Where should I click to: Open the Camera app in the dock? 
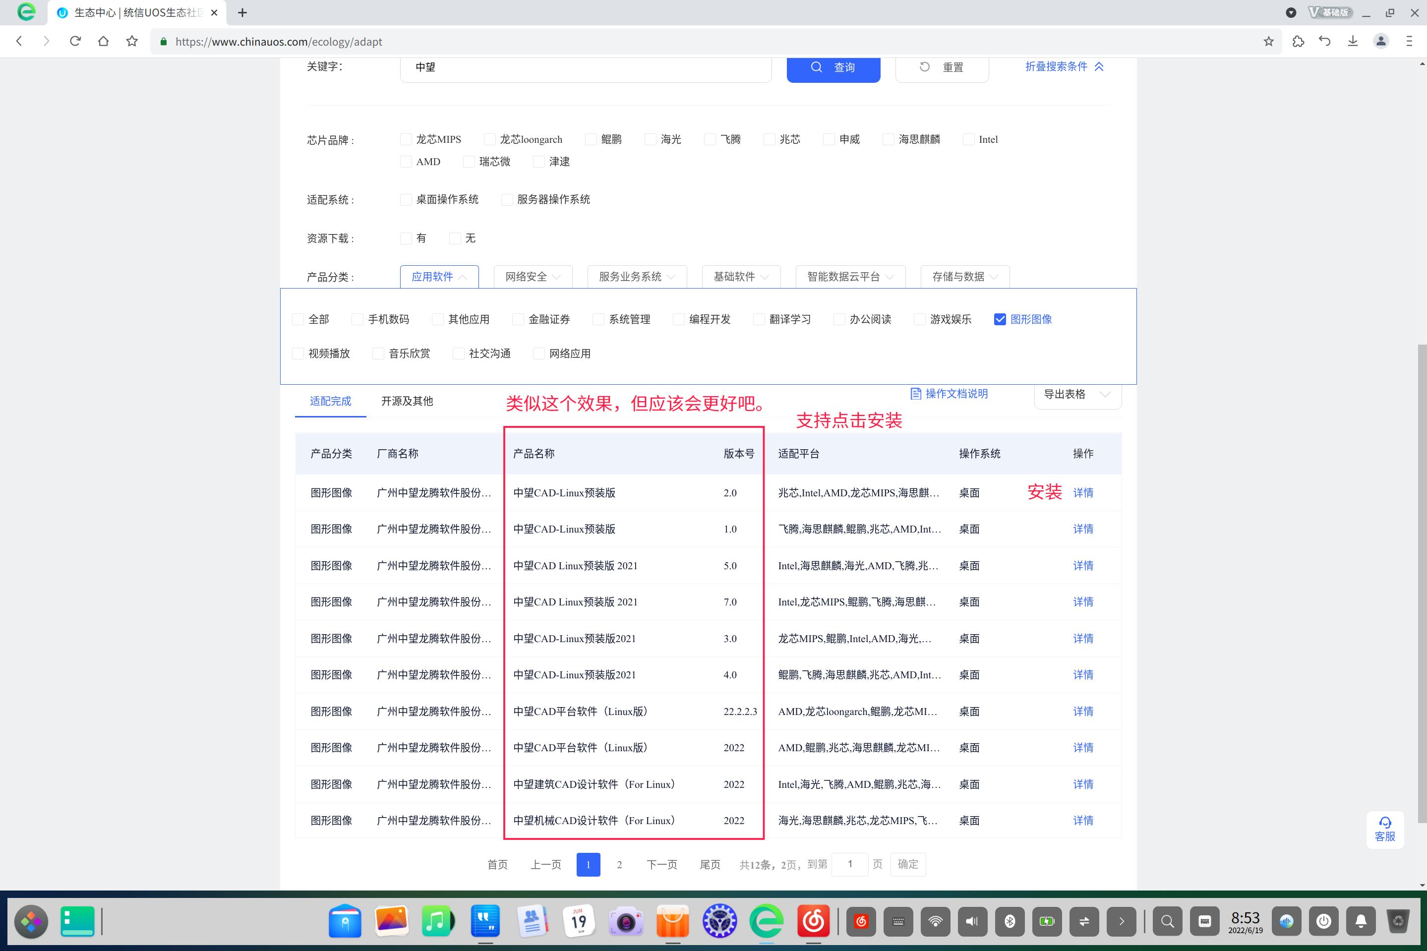(x=626, y=921)
